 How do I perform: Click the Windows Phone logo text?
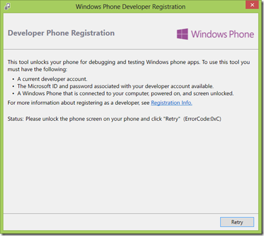[222, 34]
